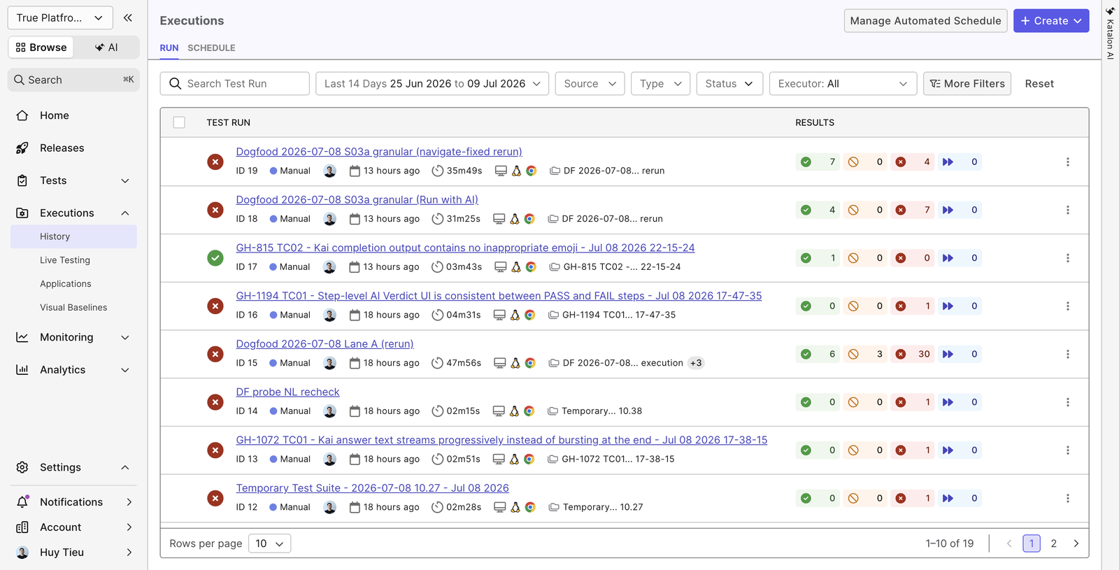Click Reset filters
Screen dimensions: 1119x570
[1039, 83]
